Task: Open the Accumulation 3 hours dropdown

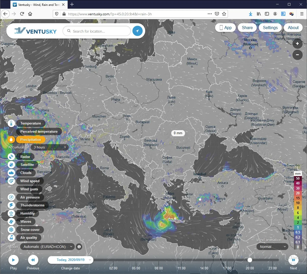Action: pos(50,147)
